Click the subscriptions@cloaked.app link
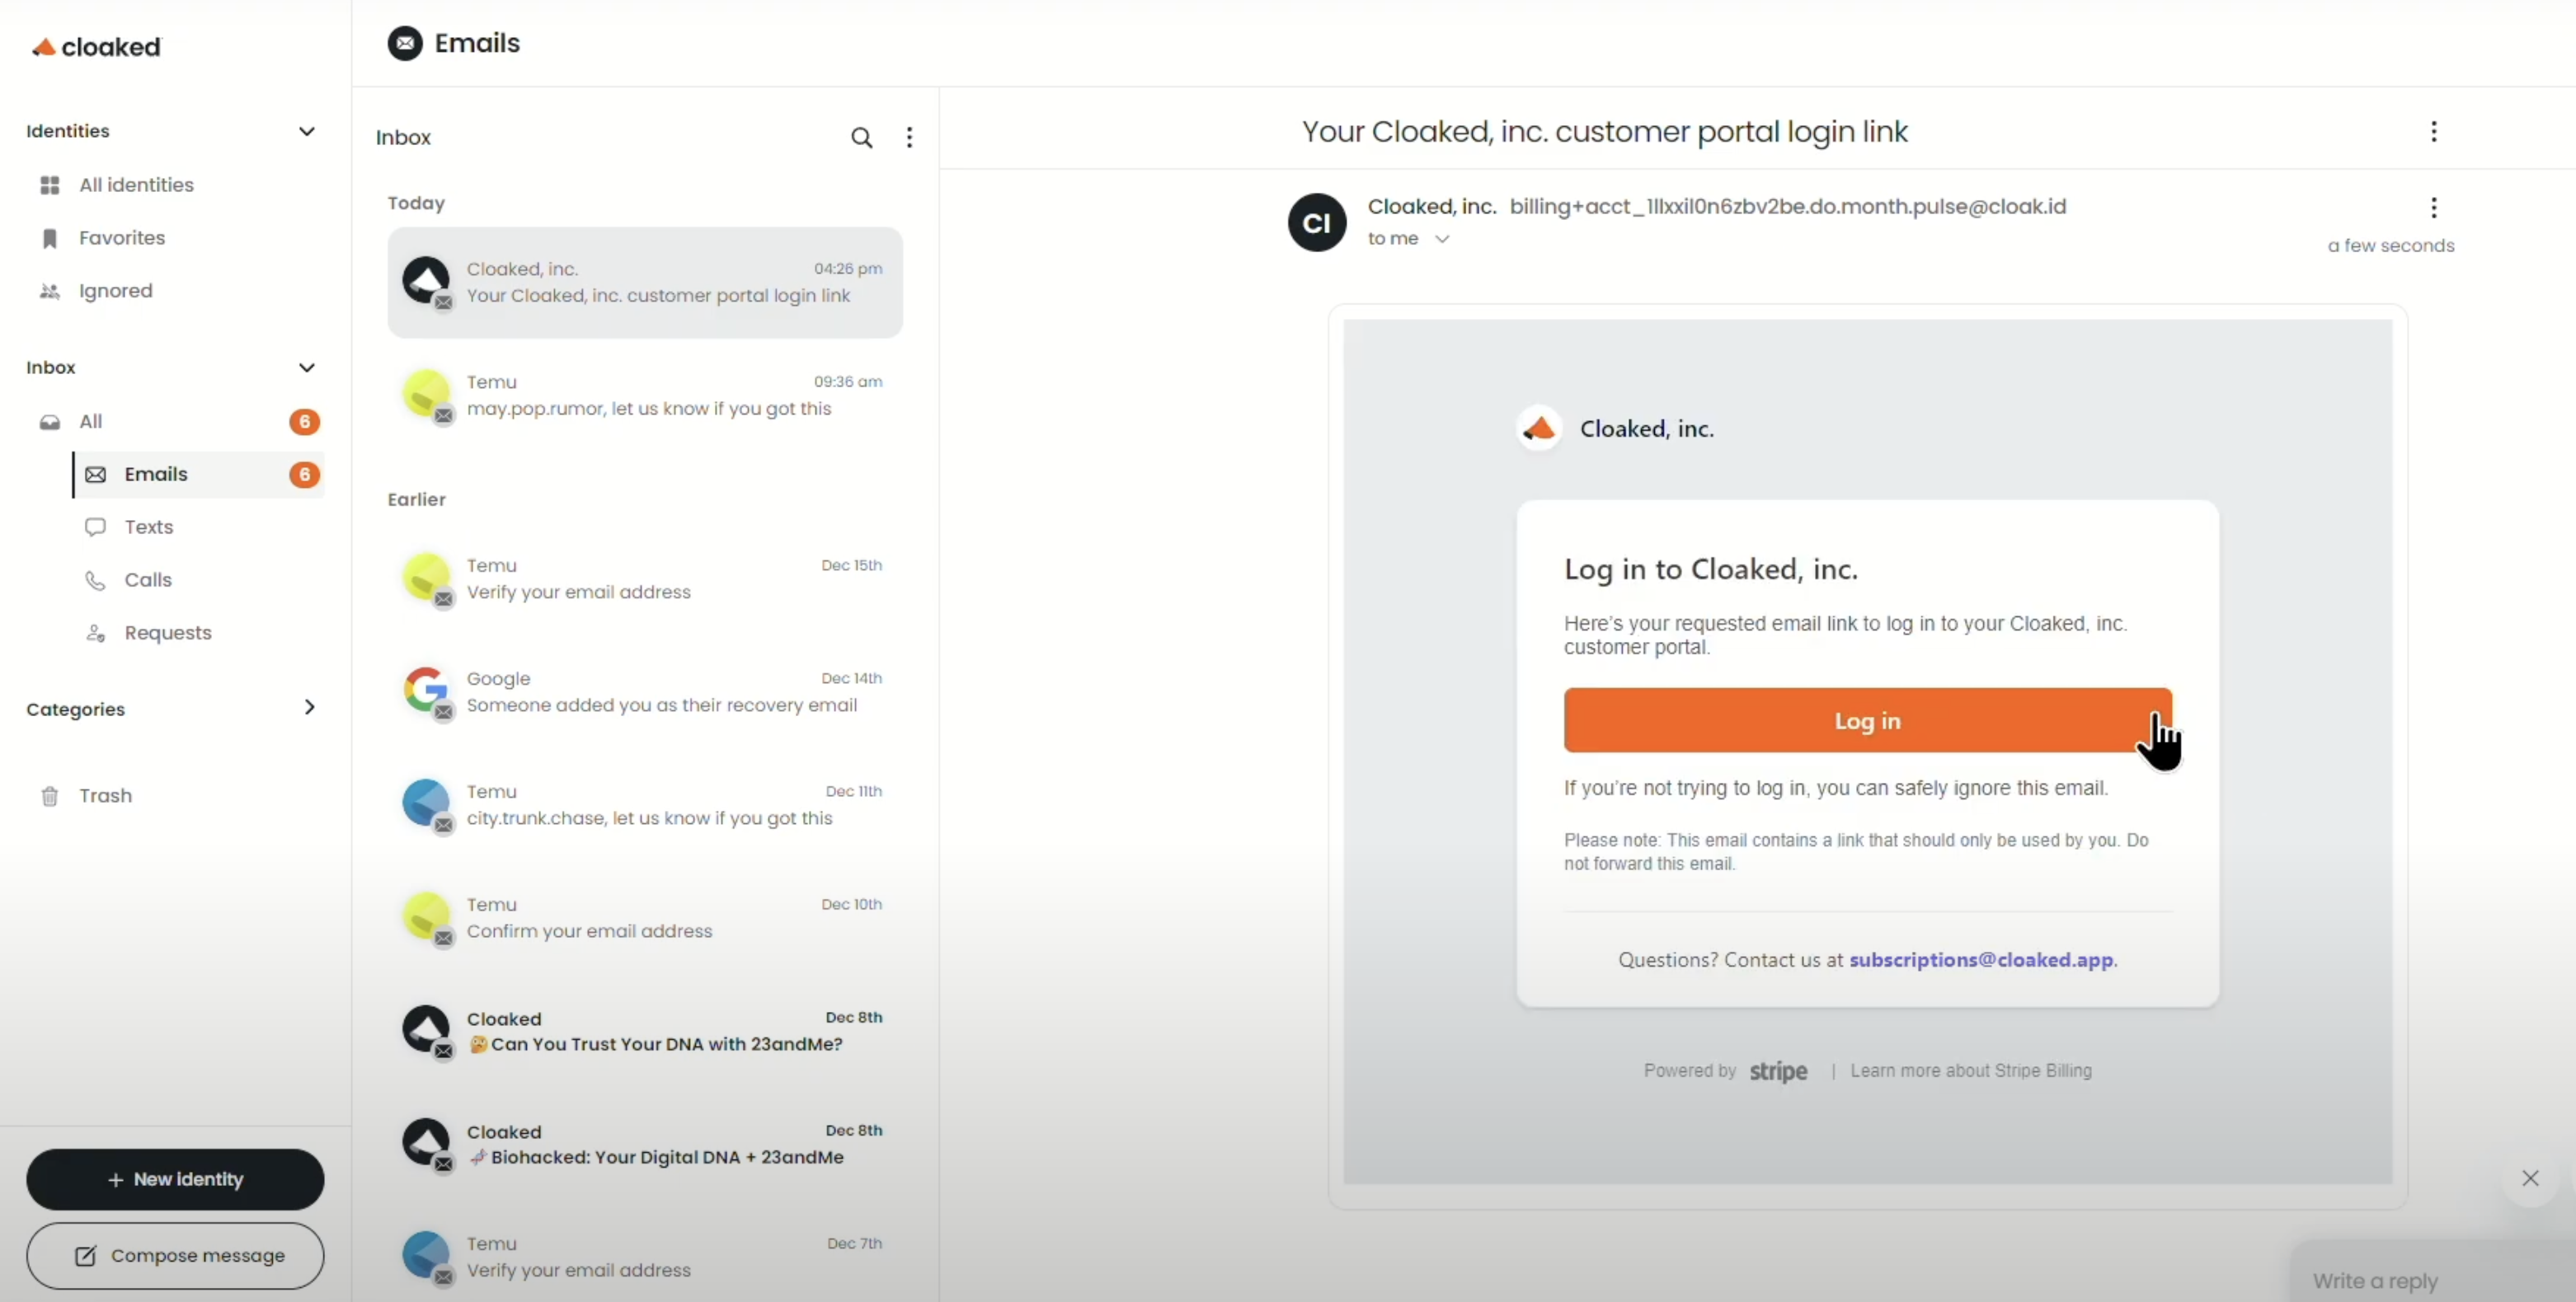 1981,960
